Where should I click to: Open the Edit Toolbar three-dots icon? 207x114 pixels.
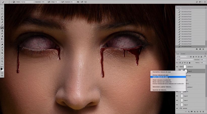click(2, 64)
